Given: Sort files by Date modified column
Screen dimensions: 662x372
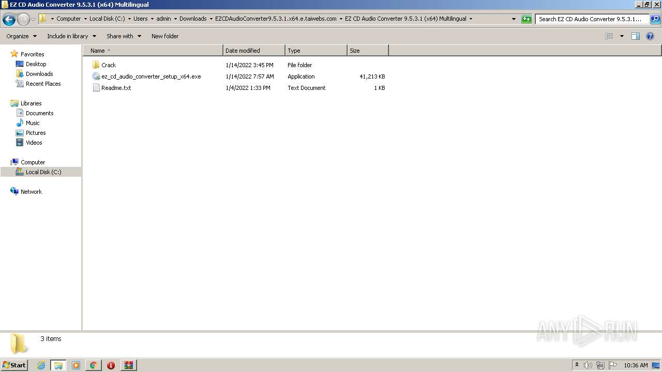Looking at the screenshot, I should tap(254, 51).
